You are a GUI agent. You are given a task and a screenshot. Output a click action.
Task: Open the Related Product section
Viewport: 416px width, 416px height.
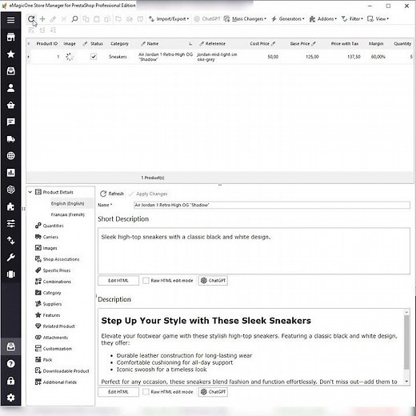coord(55,326)
